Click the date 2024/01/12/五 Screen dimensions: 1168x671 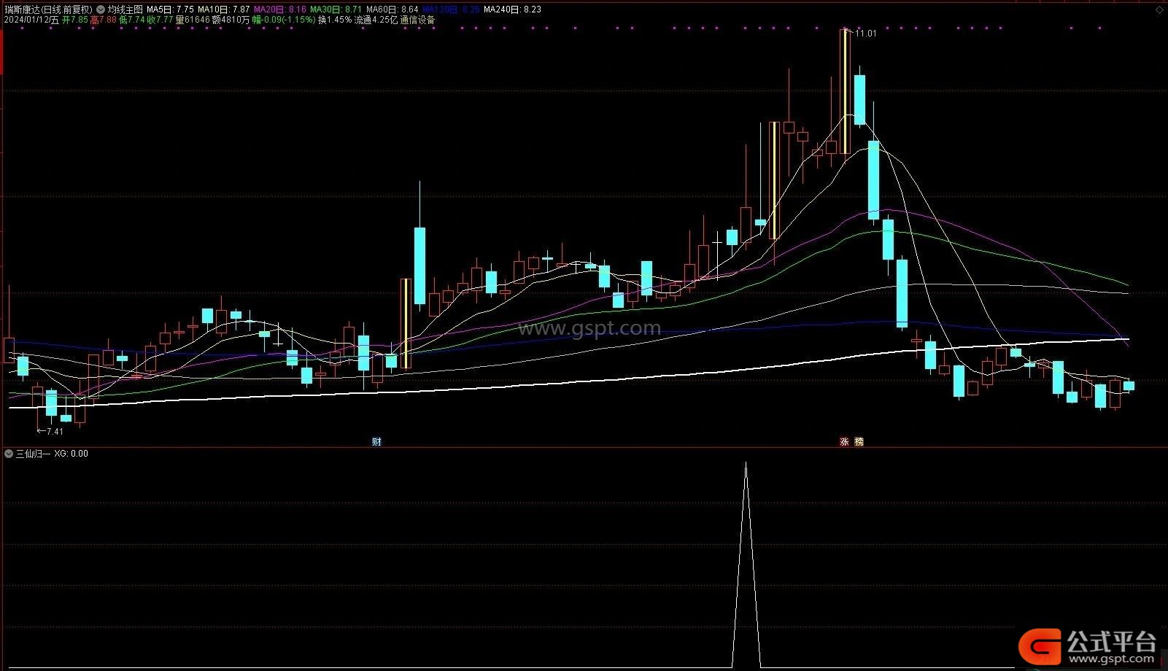[31, 20]
